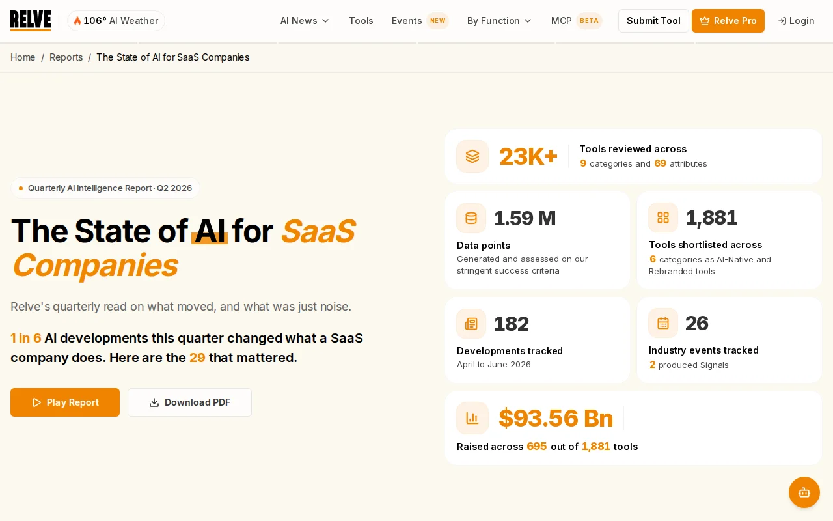Click the BETA badge beside MCP
This screenshot has height=521, width=833.
pyautogui.click(x=589, y=21)
